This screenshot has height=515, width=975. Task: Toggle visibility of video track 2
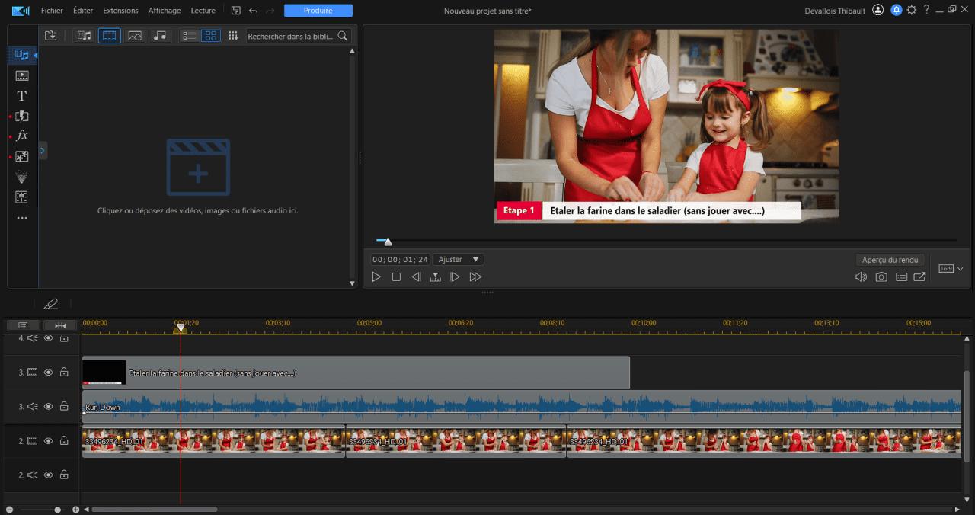(x=49, y=441)
